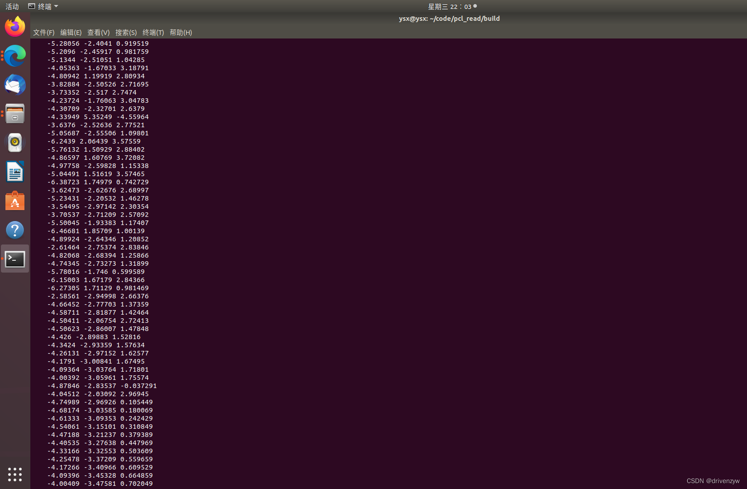Viewport: 747px width, 489px height.
Task: Open the 文件(F) menu
Action: 43,33
